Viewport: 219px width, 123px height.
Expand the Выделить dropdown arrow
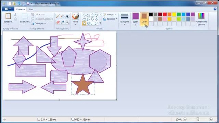point(25,24)
